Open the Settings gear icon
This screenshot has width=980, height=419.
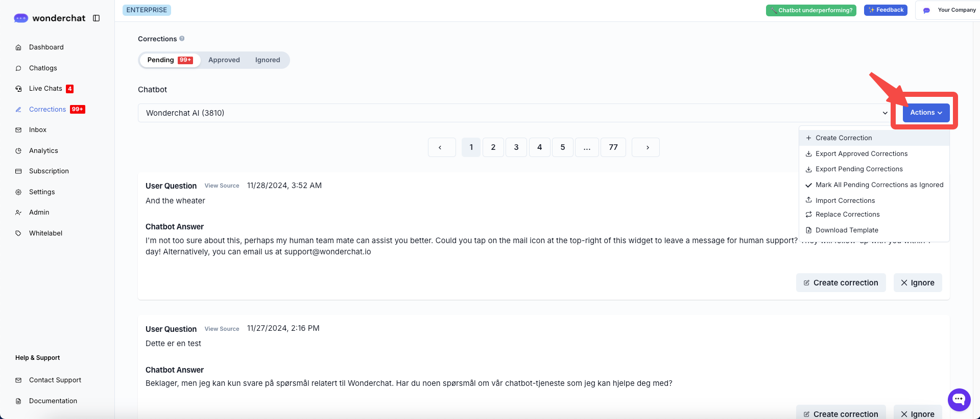pyautogui.click(x=18, y=192)
